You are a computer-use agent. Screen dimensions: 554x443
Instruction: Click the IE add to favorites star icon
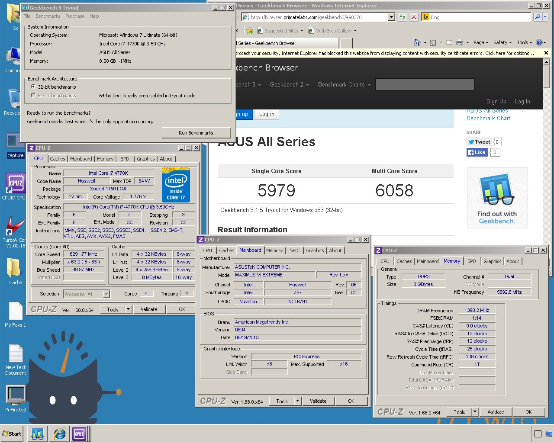[x=250, y=31]
